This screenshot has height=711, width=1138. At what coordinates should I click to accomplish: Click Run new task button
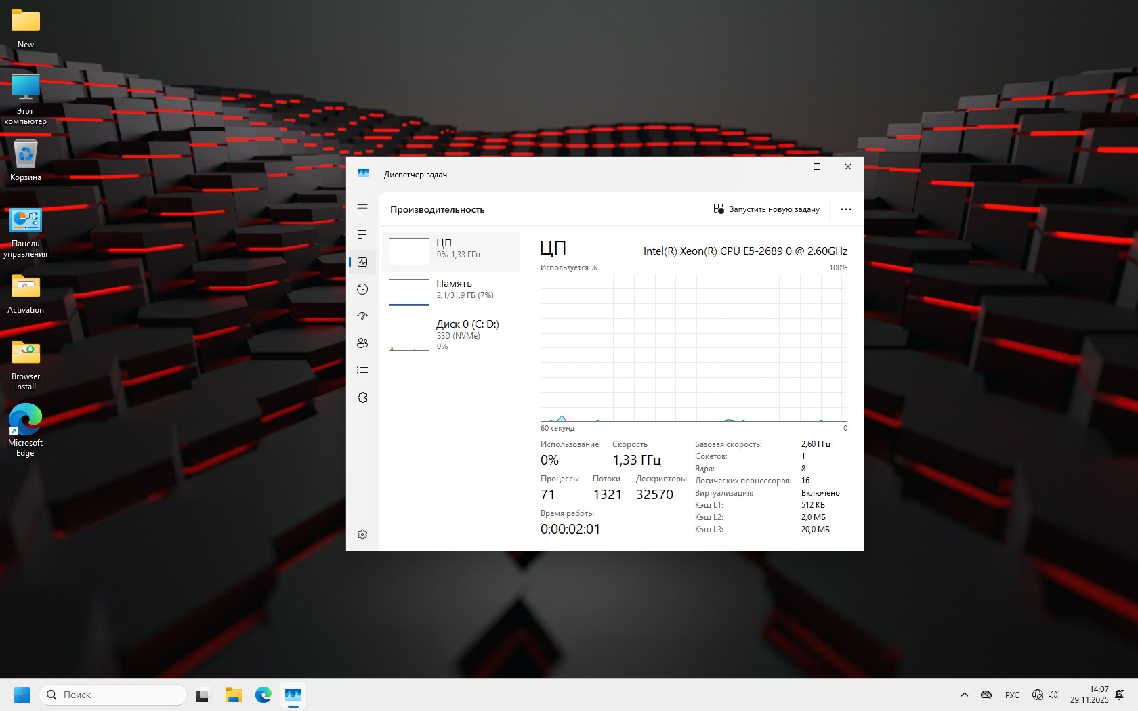(766, 209)
